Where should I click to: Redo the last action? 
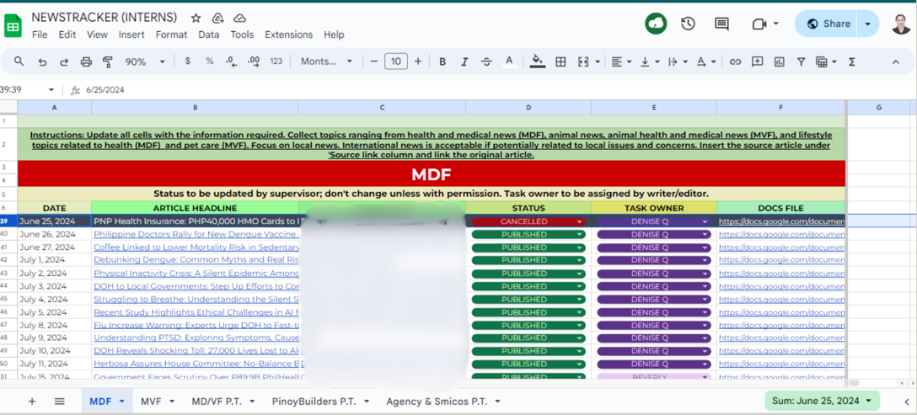[64, 61]
